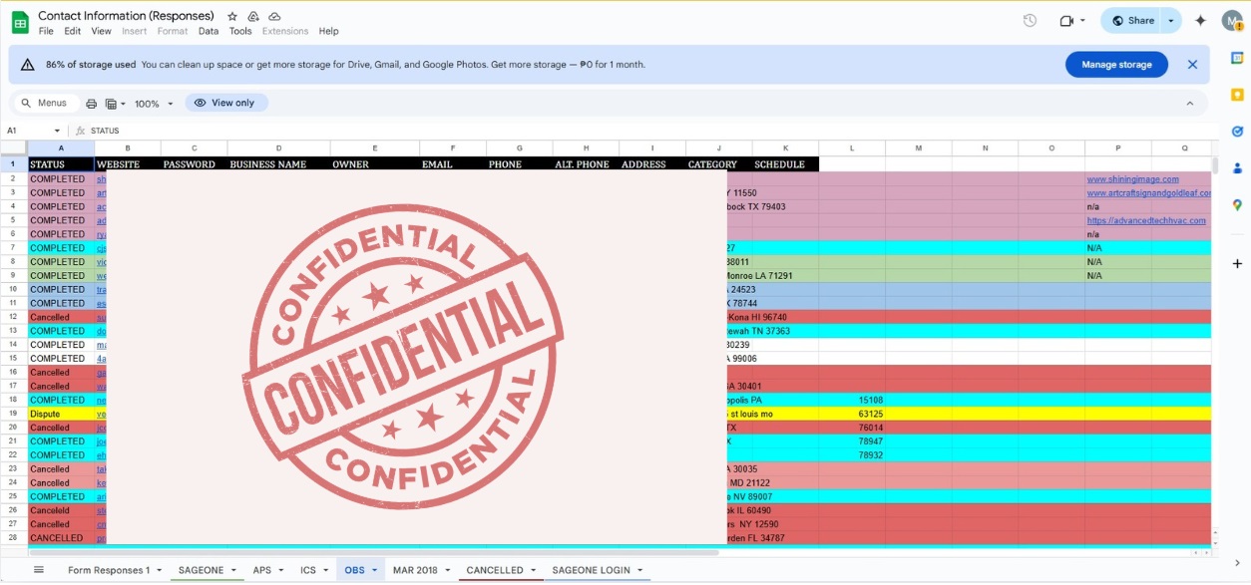
Task: Switch to the APS sheet tab
Action: click(x=262, y=570)
